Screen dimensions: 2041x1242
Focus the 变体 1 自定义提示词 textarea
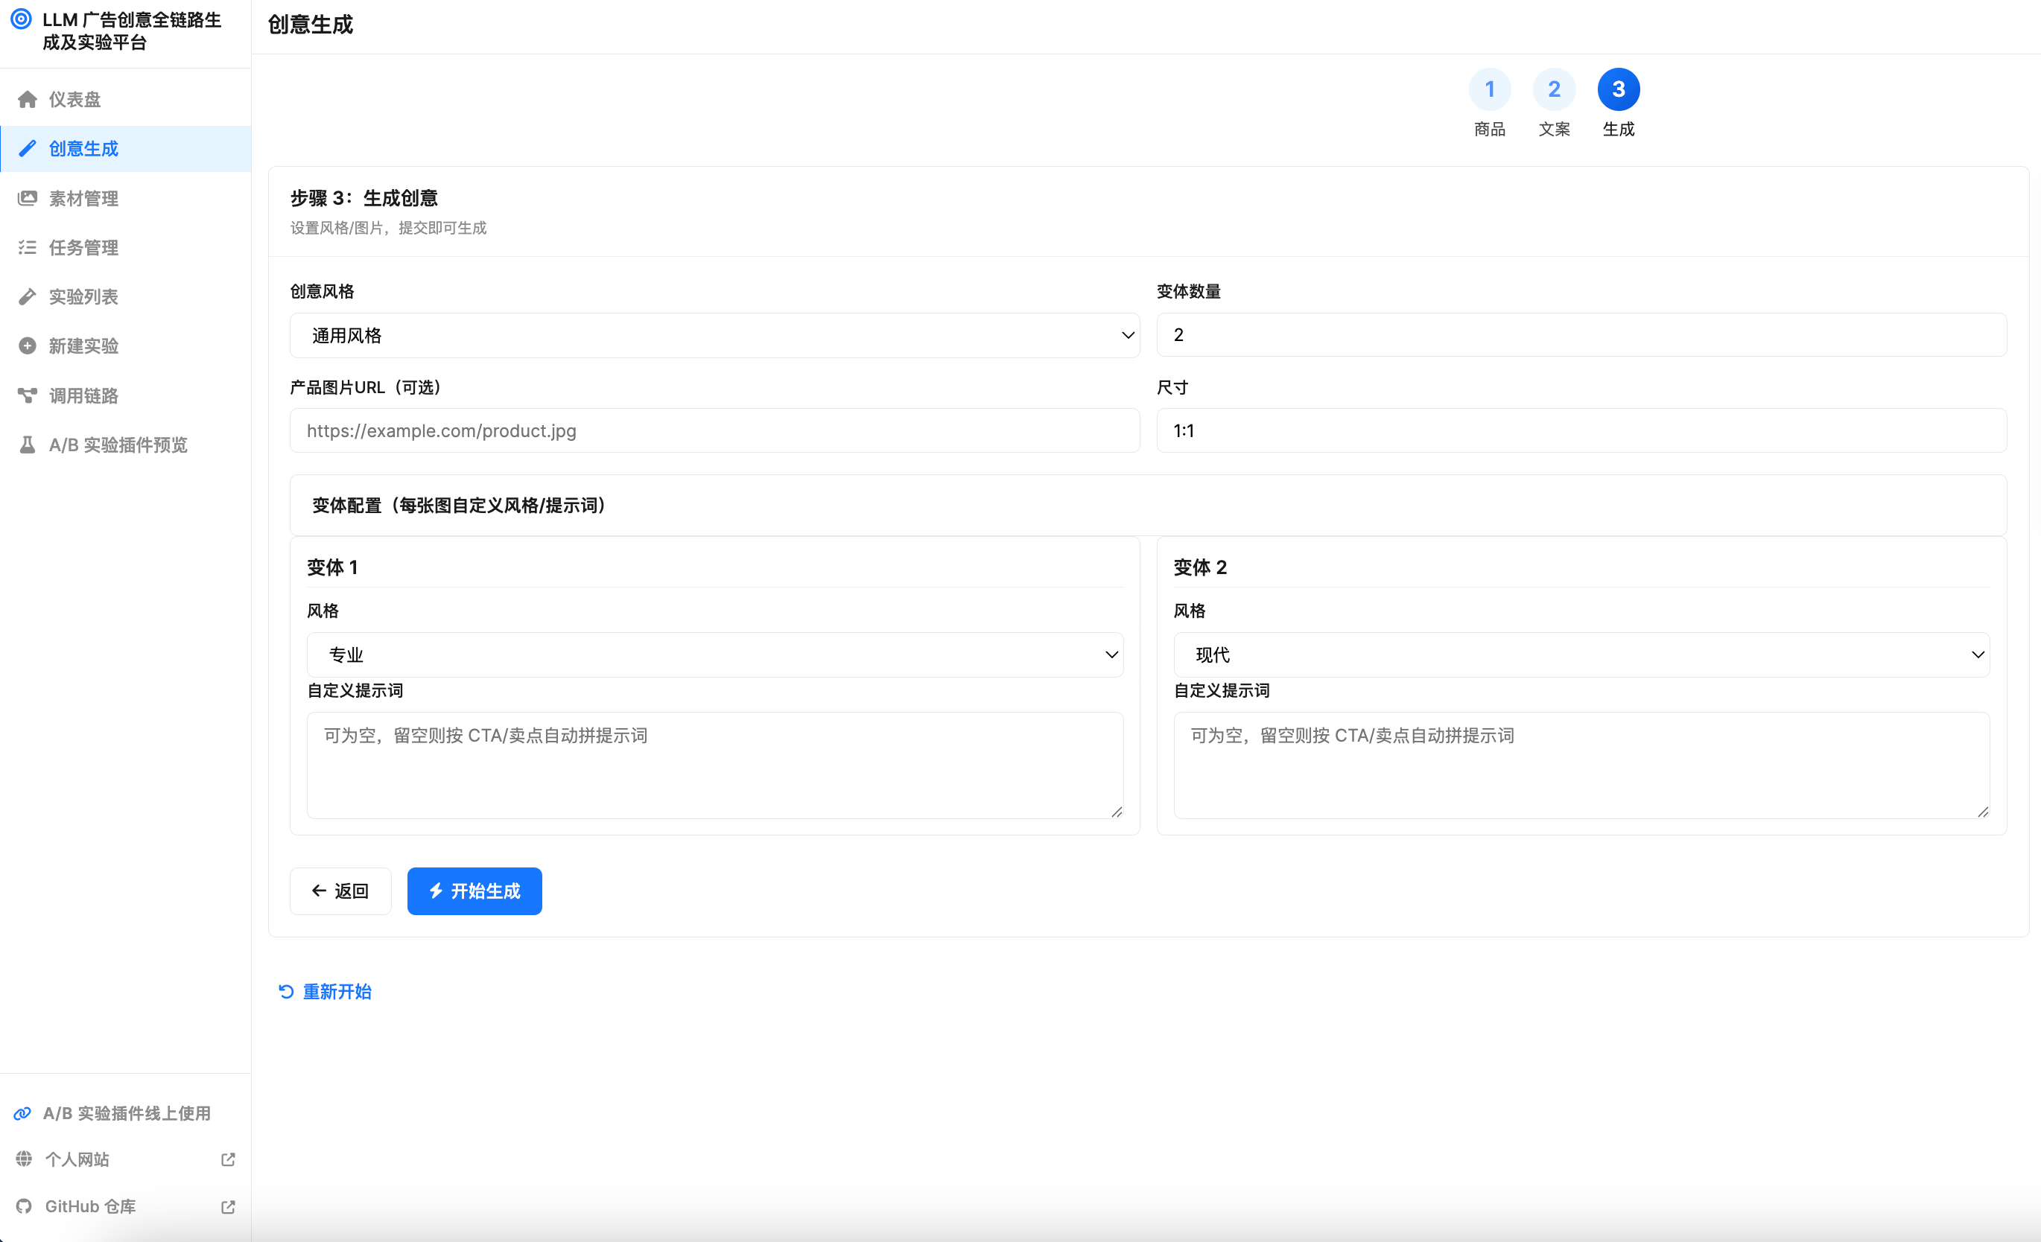[x=715, y=765]
